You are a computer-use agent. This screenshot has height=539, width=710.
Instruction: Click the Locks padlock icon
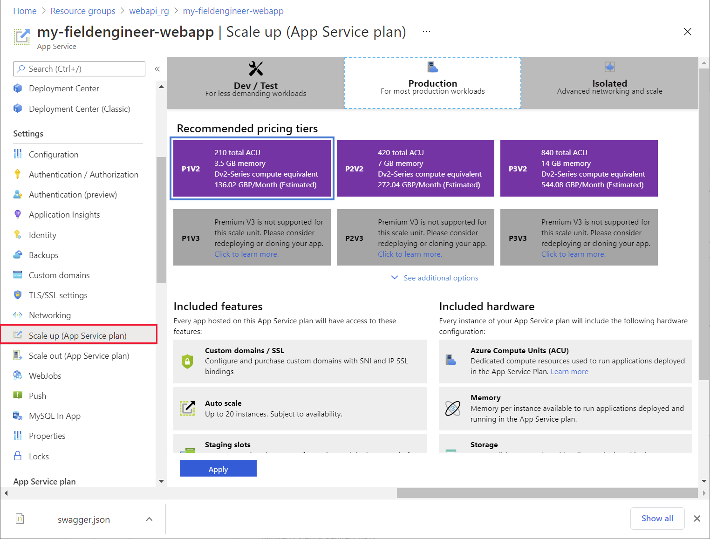point(18,456)
